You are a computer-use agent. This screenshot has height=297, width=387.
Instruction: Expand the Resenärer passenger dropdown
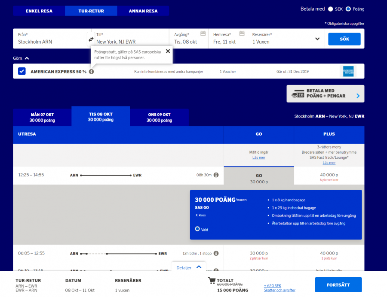[x=317, y=39]
